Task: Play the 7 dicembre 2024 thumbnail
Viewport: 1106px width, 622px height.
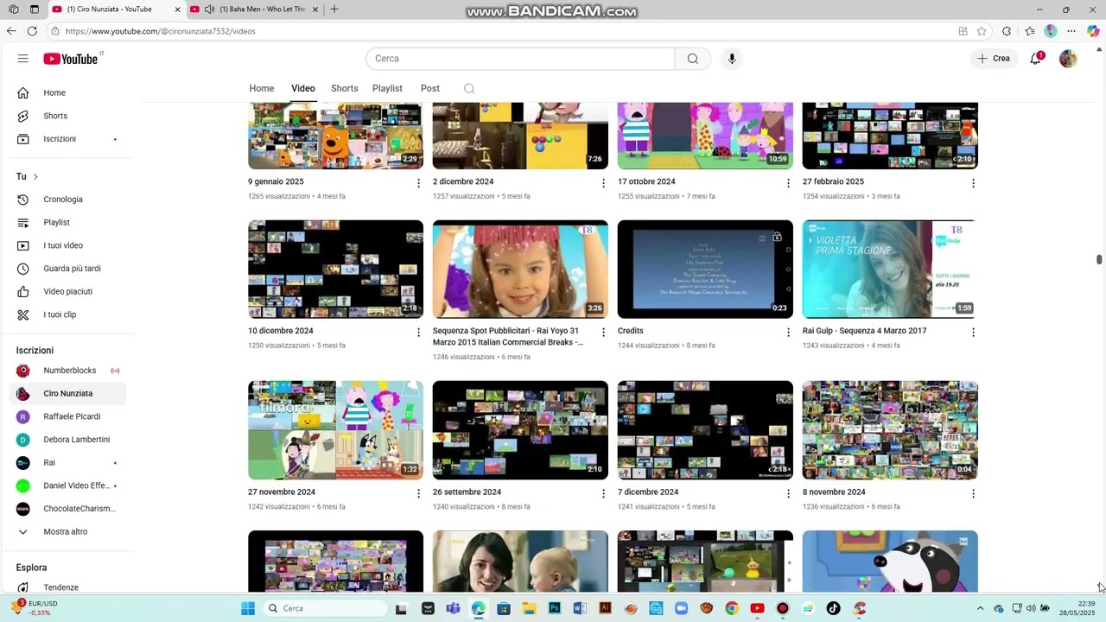Action: [705, 430]
